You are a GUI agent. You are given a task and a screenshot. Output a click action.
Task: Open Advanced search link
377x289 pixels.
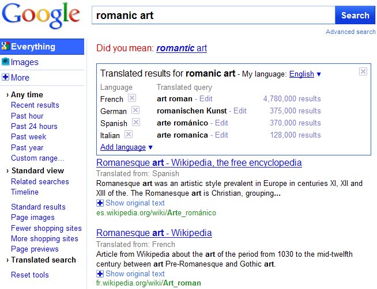coord(350,32)
